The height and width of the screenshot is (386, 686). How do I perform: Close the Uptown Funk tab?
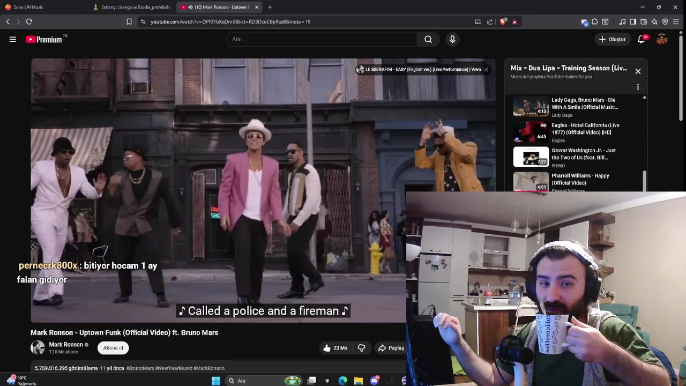pos(257,7)
